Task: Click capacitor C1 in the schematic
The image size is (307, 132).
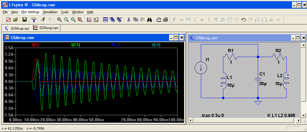Action: pyautogui.click(x=258, y=79)
